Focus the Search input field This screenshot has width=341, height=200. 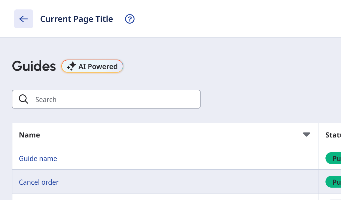tap(115, 99)
